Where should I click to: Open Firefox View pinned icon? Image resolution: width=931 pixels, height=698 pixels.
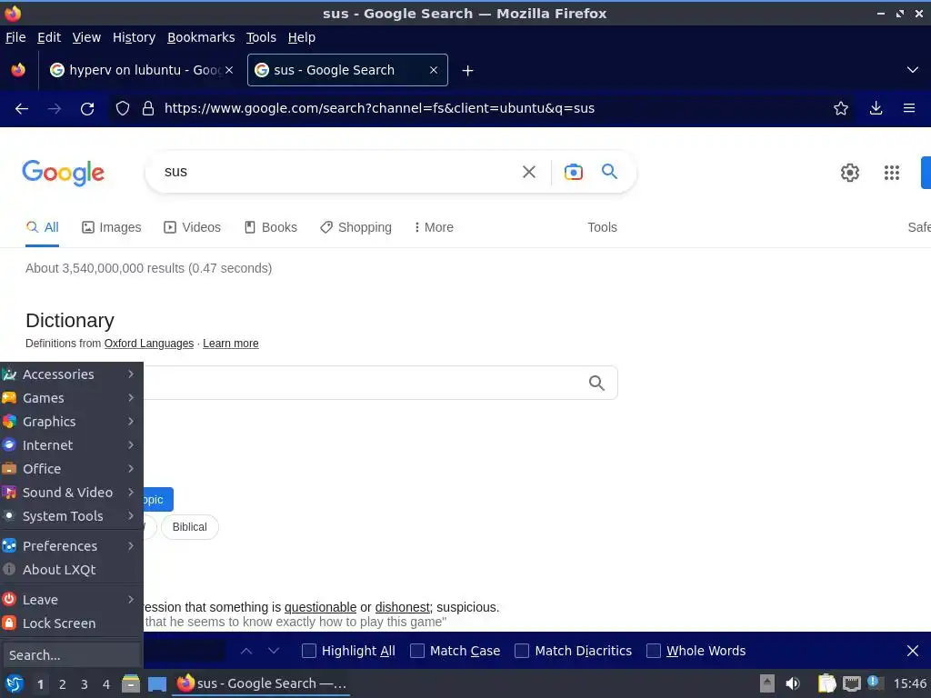[x=18, y=70]
